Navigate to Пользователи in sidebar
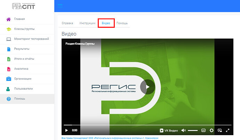The image size is (240, 140). (x=23, y=89)
